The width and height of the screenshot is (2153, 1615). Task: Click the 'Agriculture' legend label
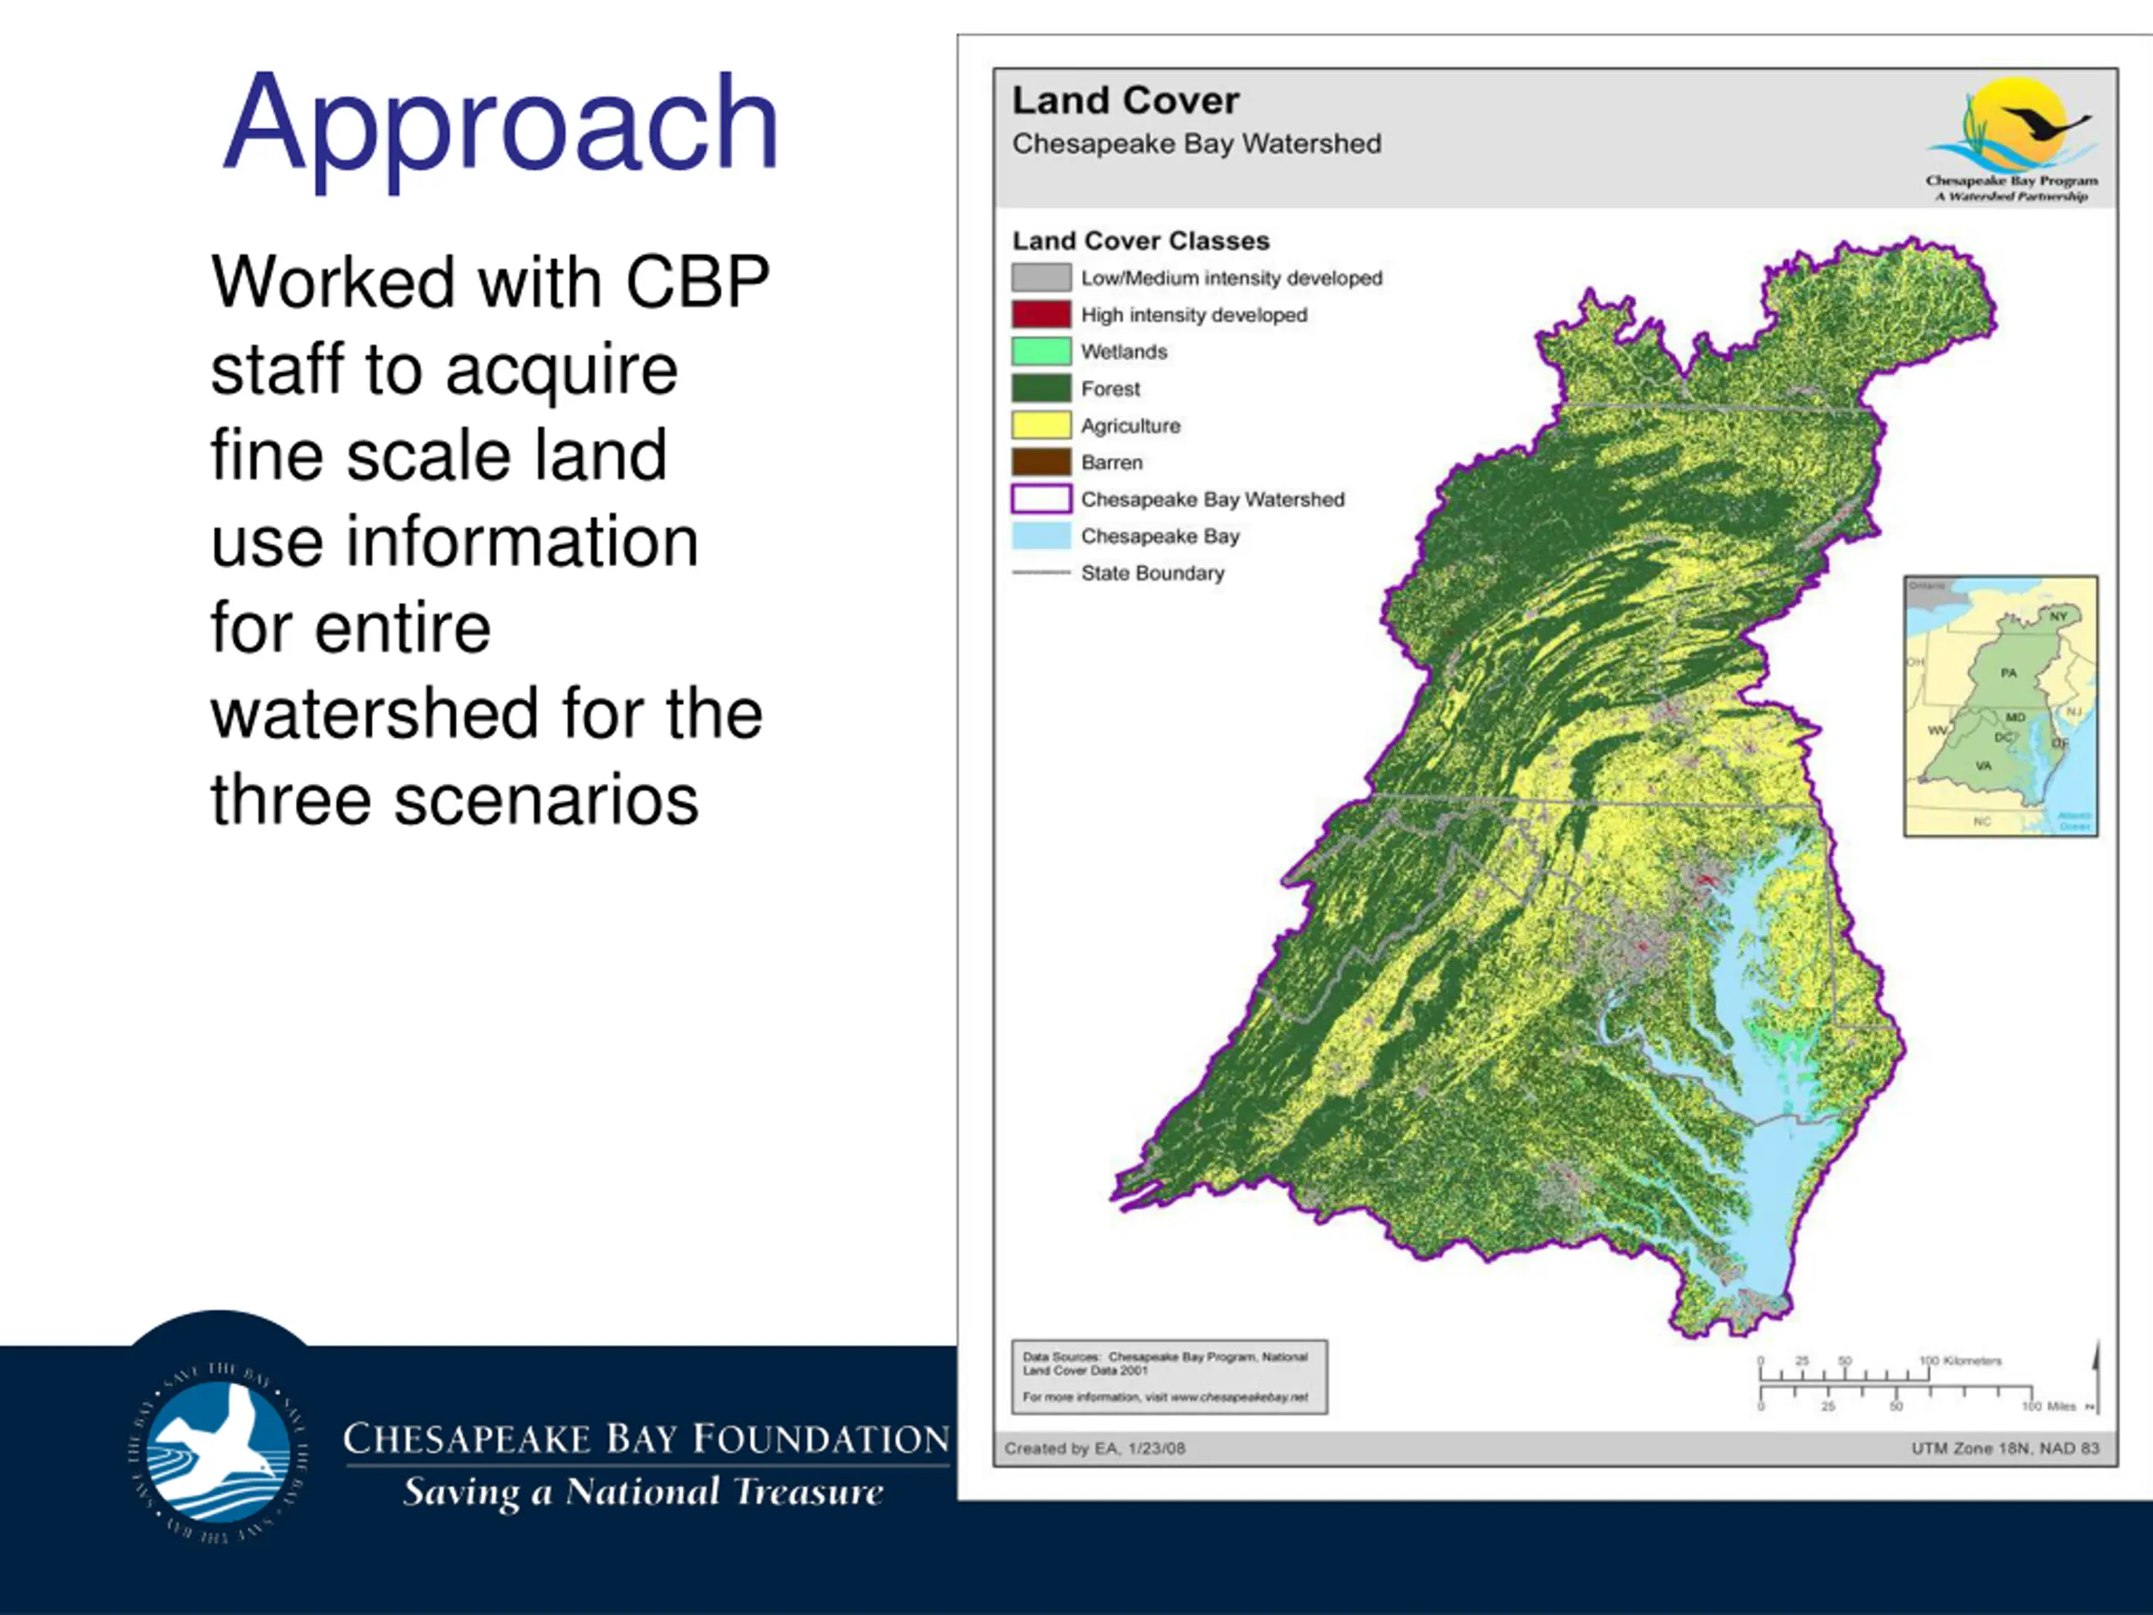tap(1131, 426)
